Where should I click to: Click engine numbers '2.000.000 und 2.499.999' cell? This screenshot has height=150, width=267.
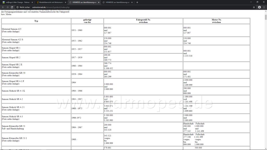[216, 83]
